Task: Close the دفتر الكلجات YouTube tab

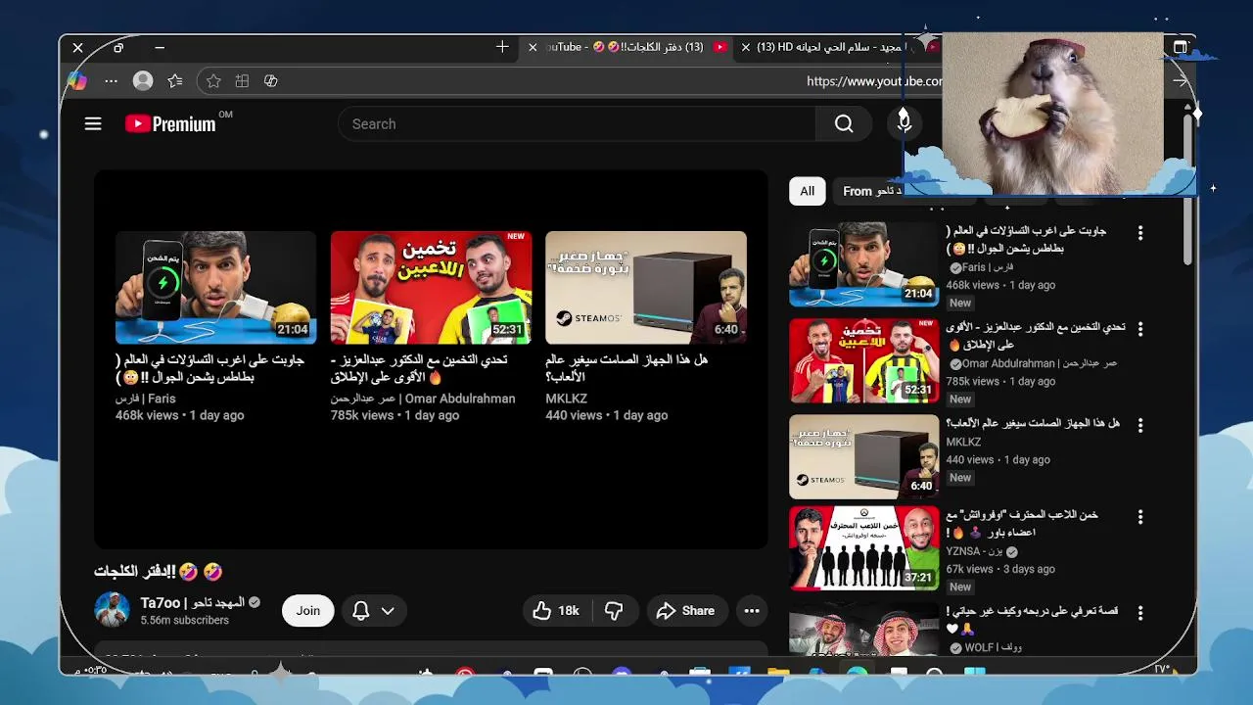Action: coord(533,47)
